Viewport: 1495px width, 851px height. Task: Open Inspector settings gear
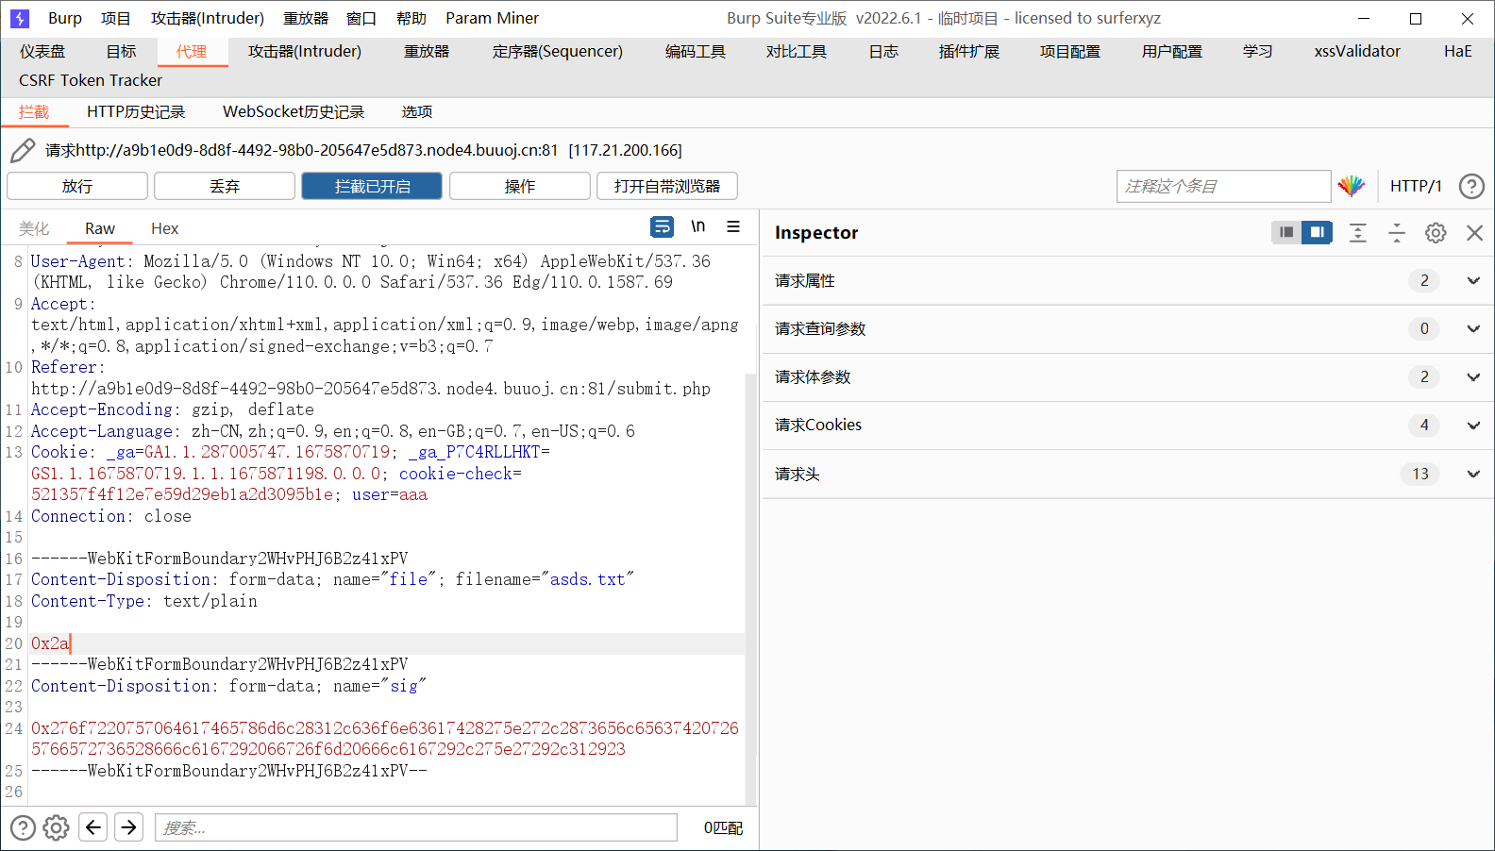[x=1436, y=233]
